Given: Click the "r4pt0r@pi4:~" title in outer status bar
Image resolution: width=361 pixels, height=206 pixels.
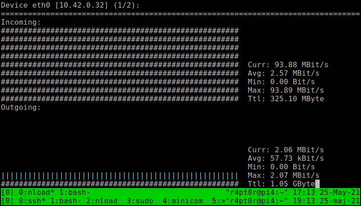Looking at the screenshot, I should [x=257, y=201].
